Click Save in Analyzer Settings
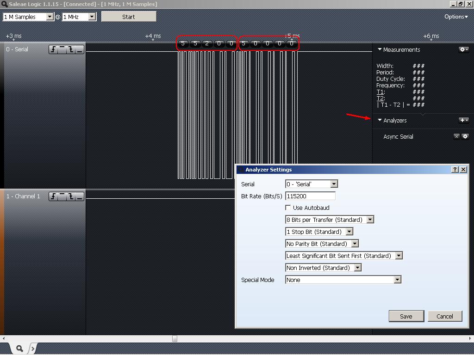474x355 pixels. point(406,316)
